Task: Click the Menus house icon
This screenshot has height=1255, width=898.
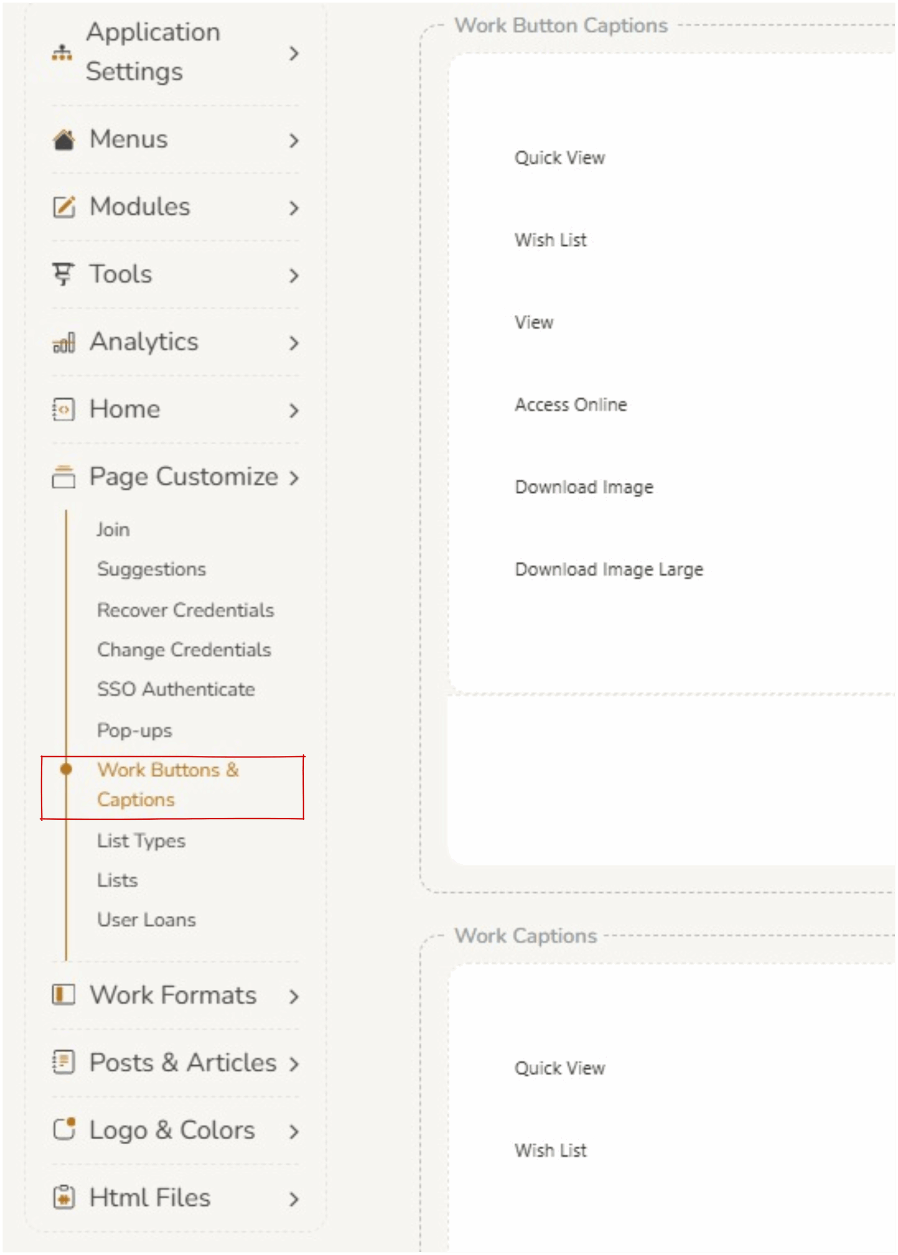Action: tap(64, 139)
